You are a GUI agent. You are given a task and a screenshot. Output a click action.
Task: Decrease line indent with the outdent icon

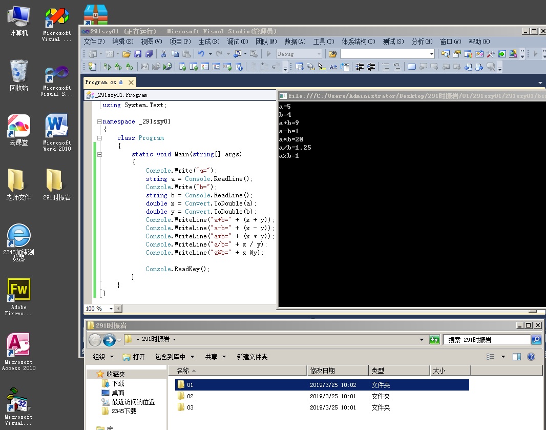[x=360, y=67]
